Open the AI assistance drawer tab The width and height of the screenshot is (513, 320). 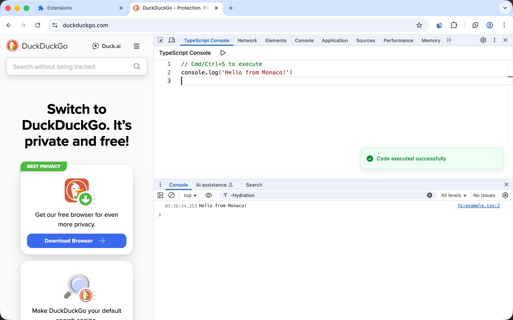pos(214,185)
